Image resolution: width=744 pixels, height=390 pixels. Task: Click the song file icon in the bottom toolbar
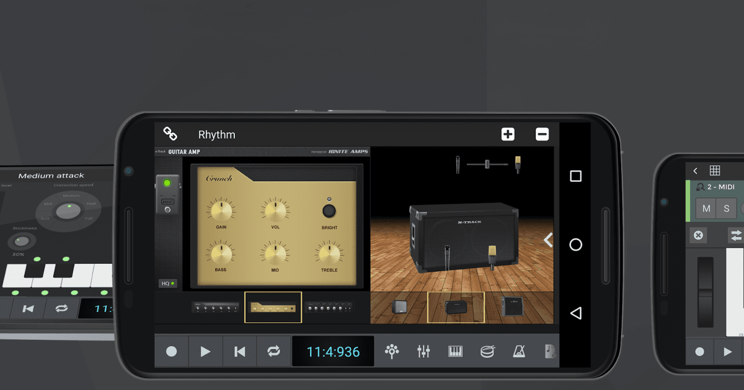551,352
